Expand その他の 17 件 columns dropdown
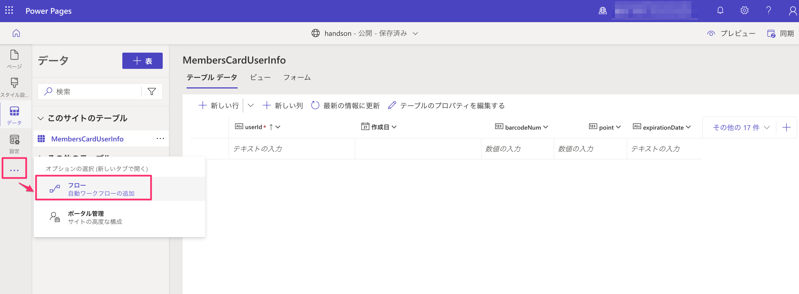This screenshot has width=799, height=294. coord(741,127)
